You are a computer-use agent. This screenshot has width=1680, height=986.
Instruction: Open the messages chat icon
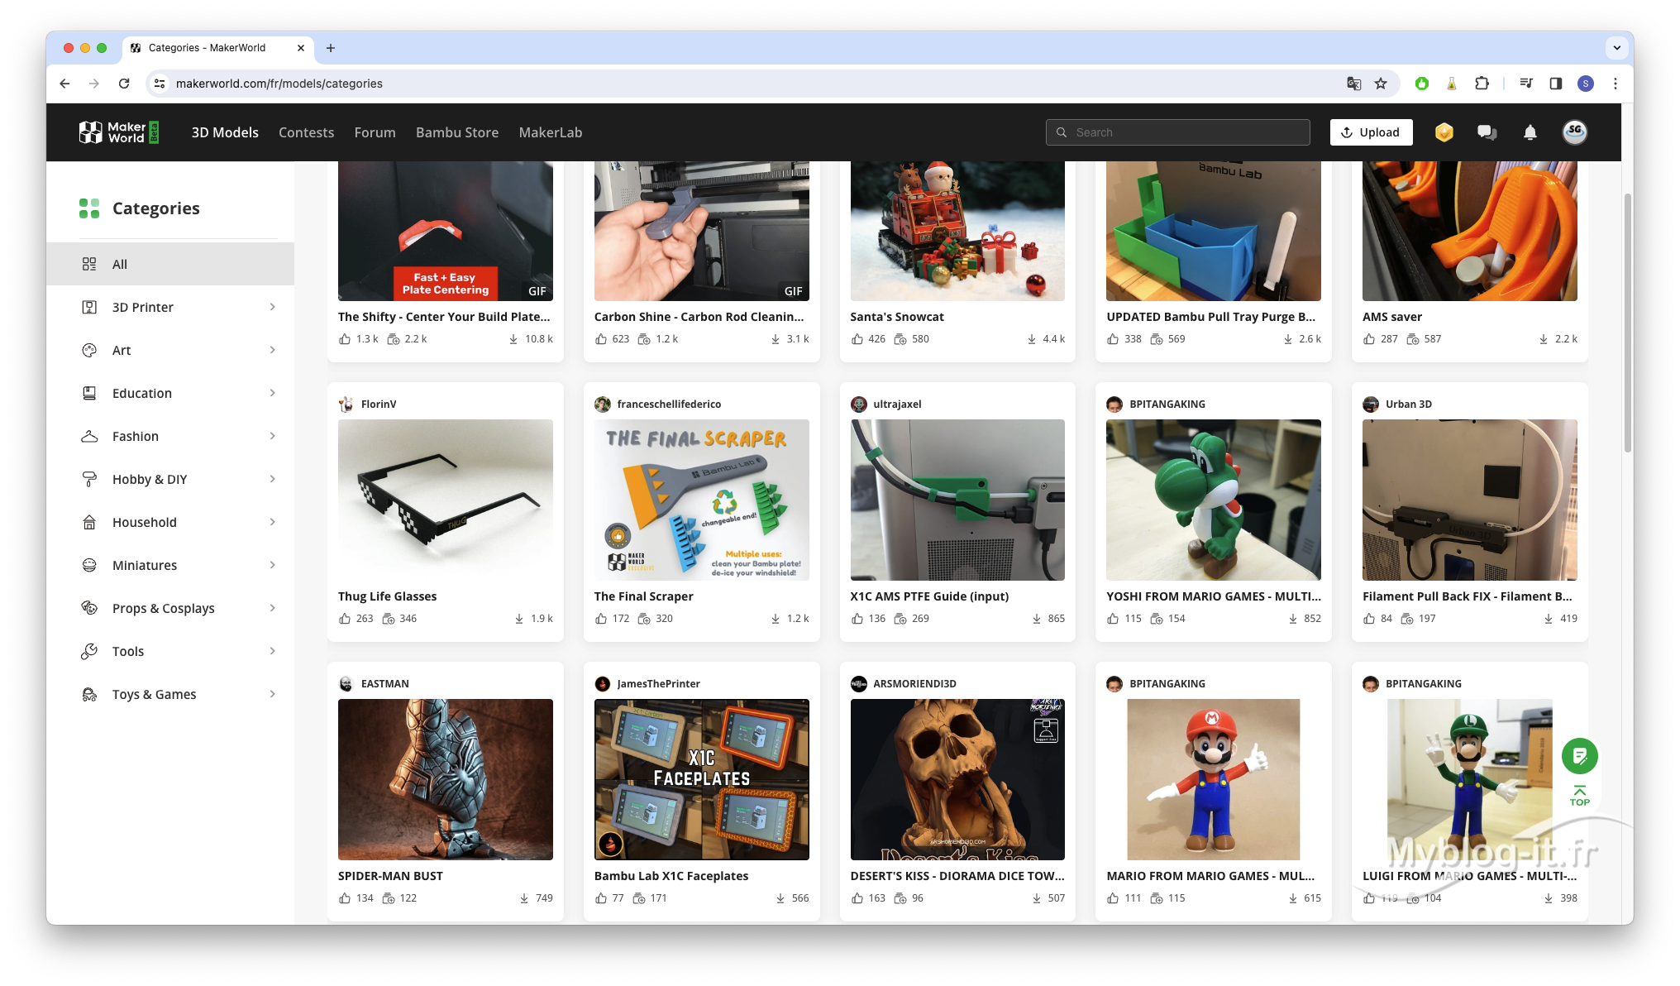[1487, 132]
